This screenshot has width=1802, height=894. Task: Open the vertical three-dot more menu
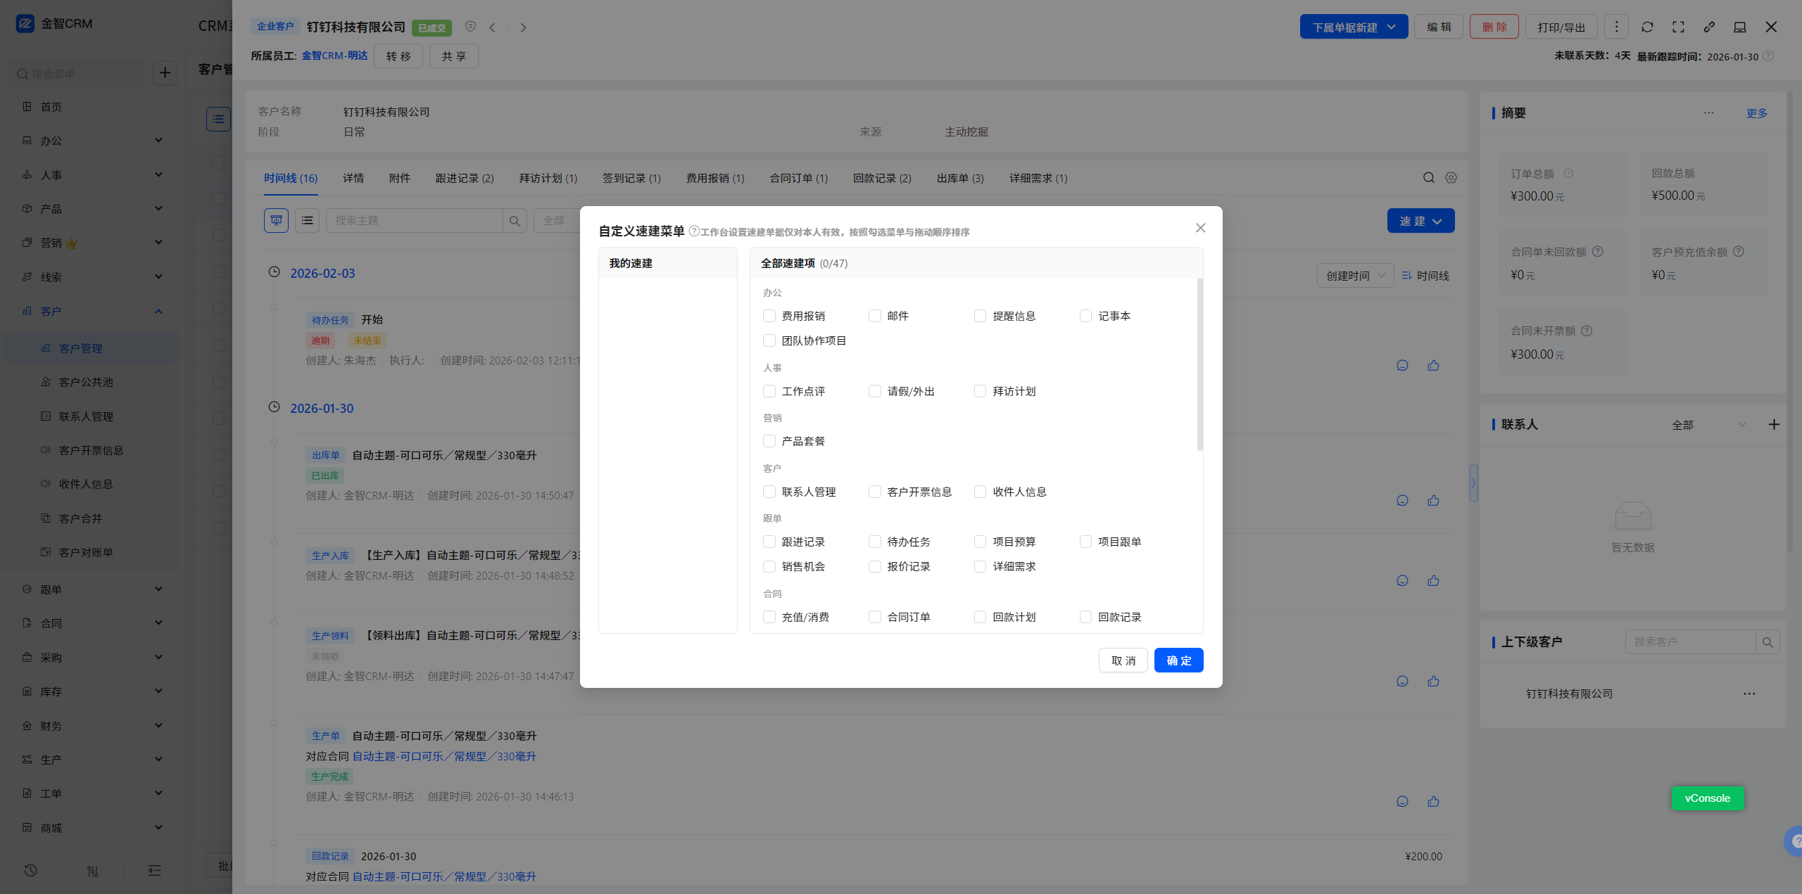point(1616,27)
